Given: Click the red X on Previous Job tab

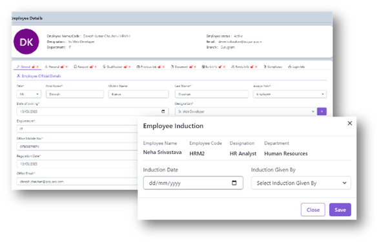Looking at the screenshot, I should pos(163,67).
